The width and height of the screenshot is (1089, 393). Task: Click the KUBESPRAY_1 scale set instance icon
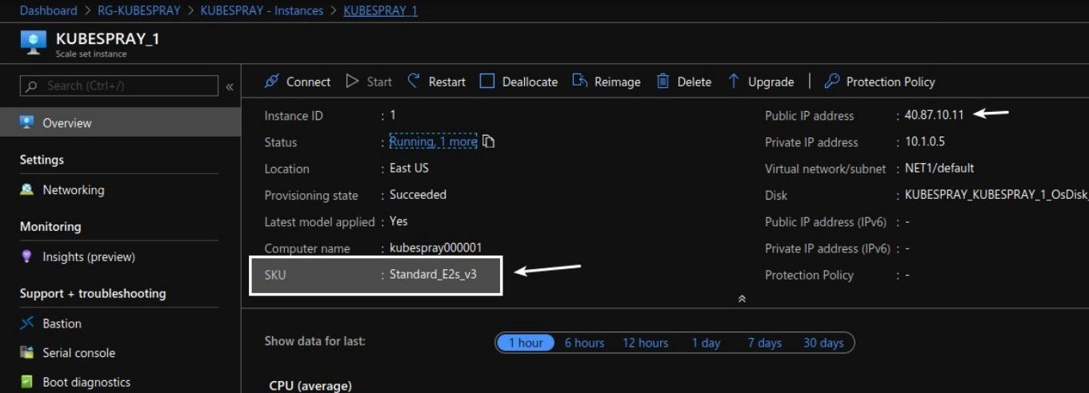[33, 43]
